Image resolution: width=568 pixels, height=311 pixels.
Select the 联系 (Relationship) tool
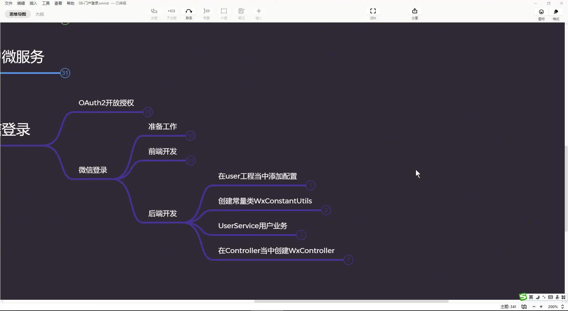coord(189,11)
